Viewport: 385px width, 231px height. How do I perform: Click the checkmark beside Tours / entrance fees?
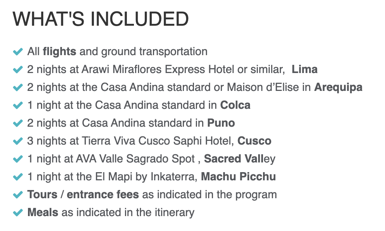pos(18,195)
